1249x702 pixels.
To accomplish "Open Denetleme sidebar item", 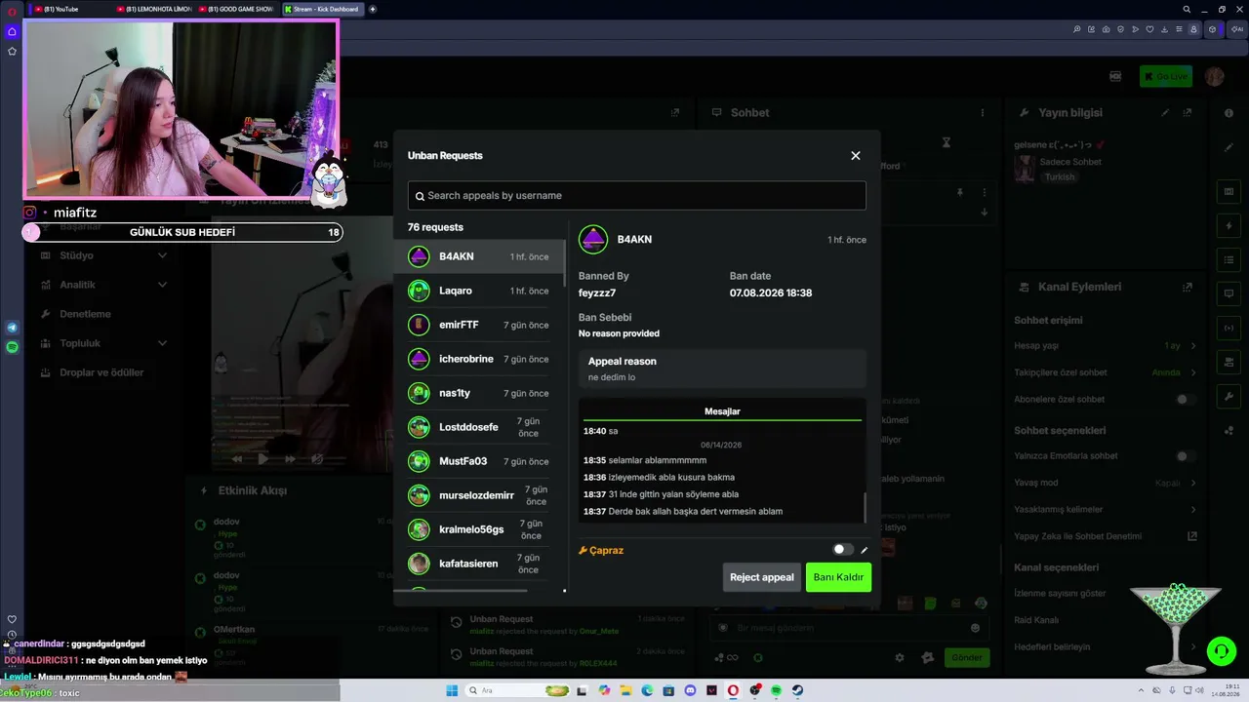I will (x=85, y=314).
